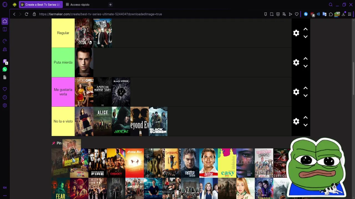Select the Euphoria poster
355x199 pixels.
pyautogui.click(x=245, y=163)
